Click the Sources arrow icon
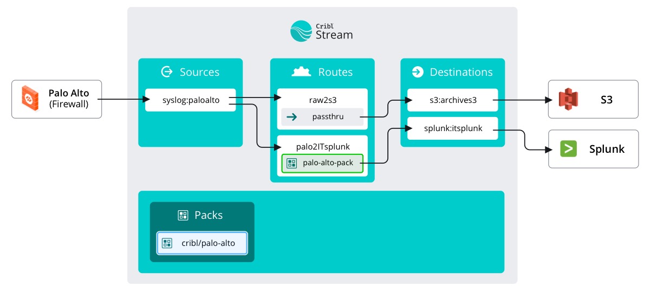The width and height of the screenshot is (650, 292). point(166,72)
